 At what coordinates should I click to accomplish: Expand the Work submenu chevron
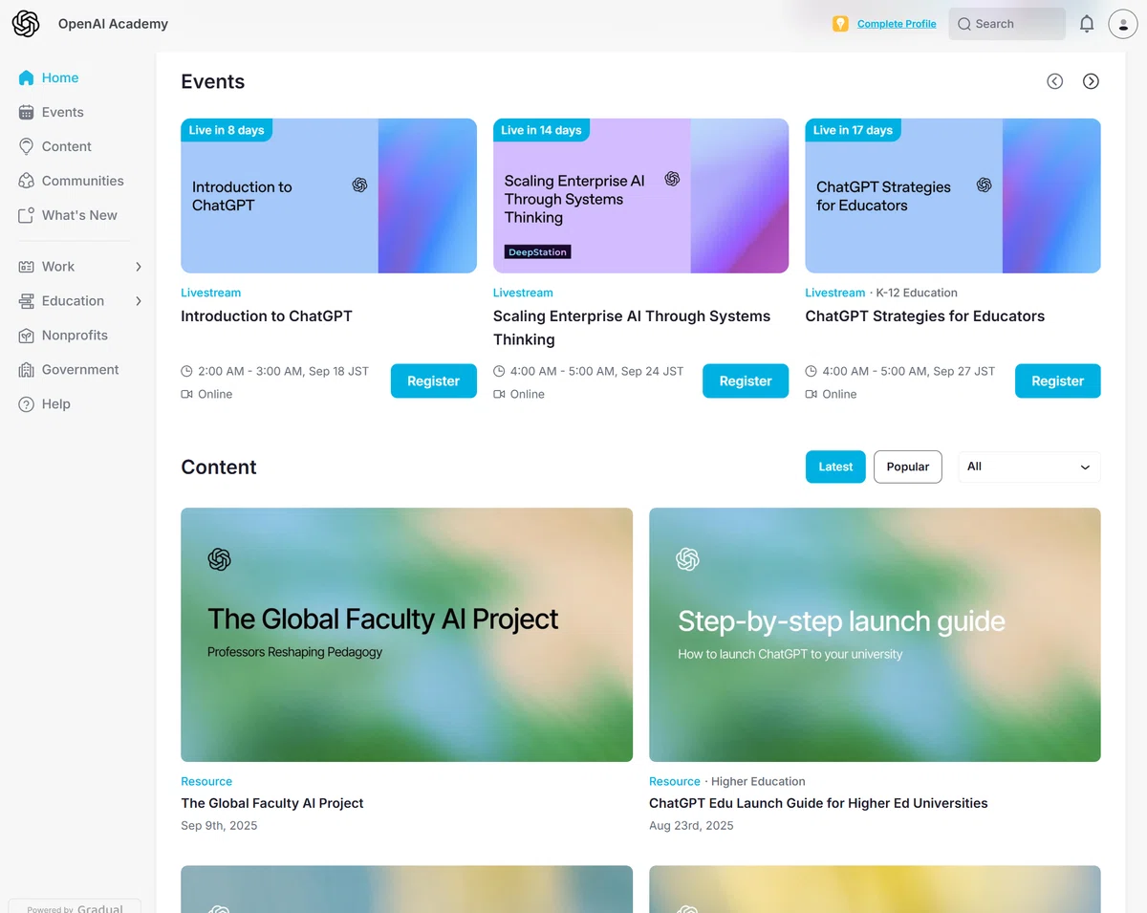tap(139, 267)
